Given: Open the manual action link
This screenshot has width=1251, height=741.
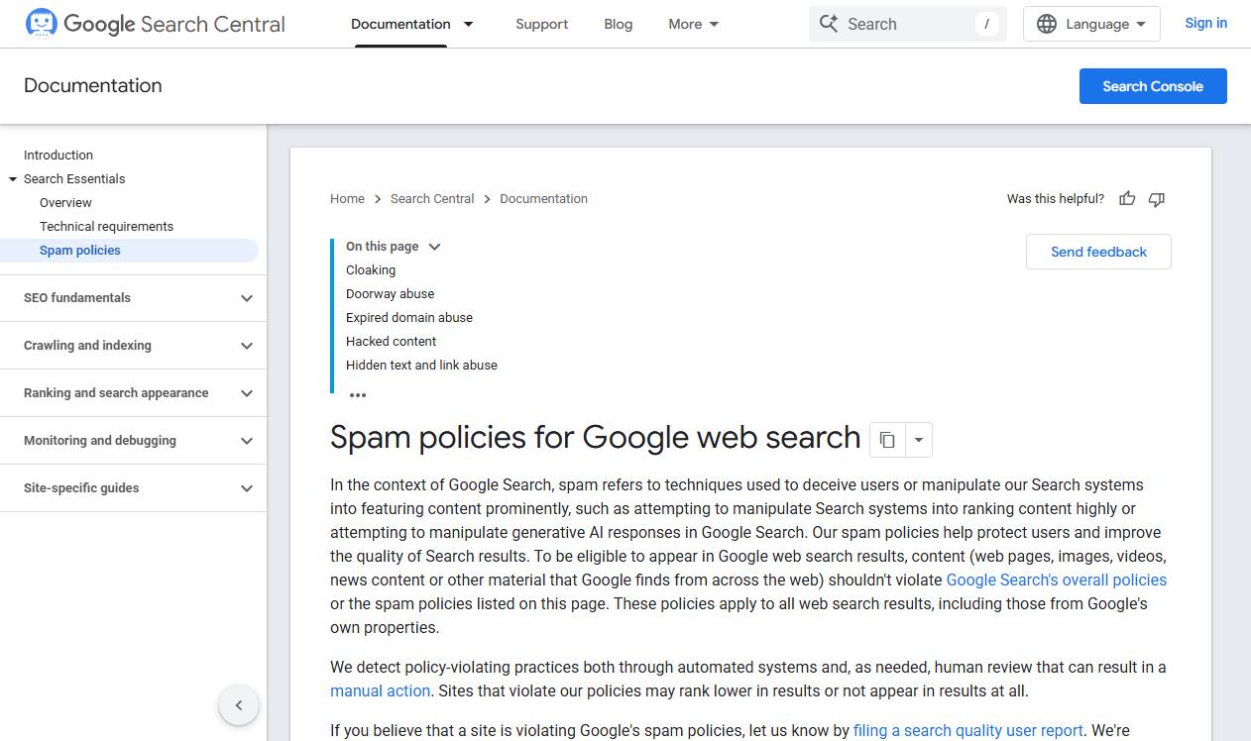Looking at the screenshot, I should pos(380,691).
